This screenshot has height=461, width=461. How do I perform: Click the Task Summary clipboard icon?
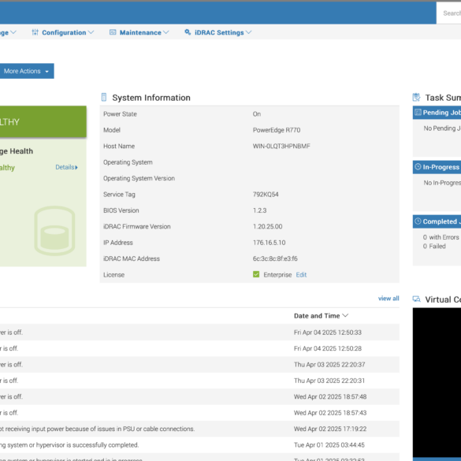pos(416,97)
